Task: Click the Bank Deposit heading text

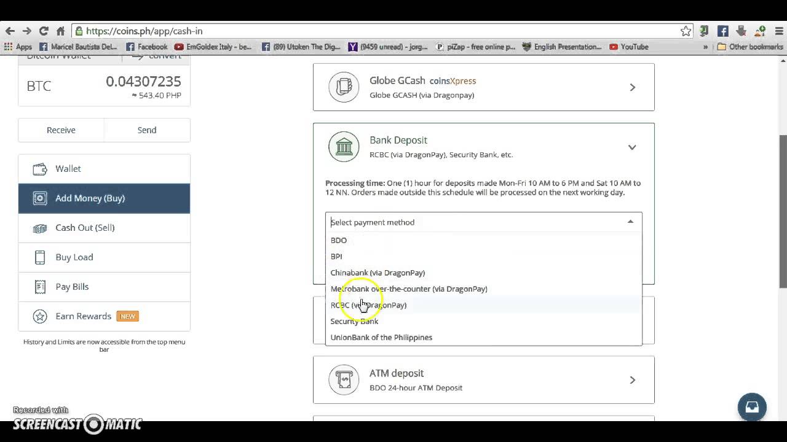Action: tap(398, 140)
